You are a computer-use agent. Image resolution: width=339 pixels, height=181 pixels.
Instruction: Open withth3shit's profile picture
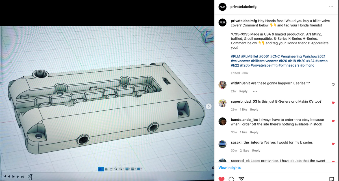(223, 85)
